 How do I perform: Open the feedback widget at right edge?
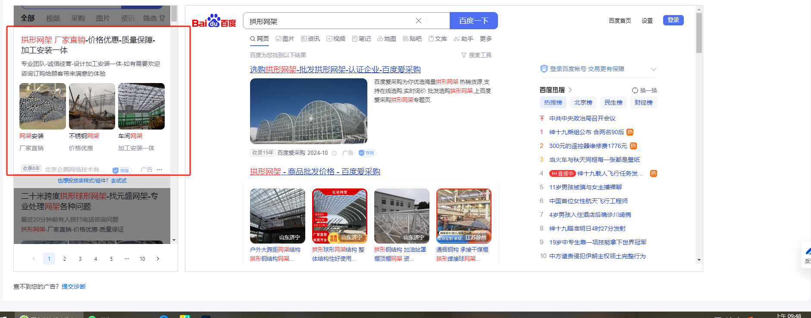807,255
